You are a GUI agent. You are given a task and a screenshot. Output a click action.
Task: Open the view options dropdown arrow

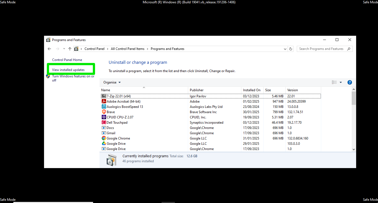point(341,82)
